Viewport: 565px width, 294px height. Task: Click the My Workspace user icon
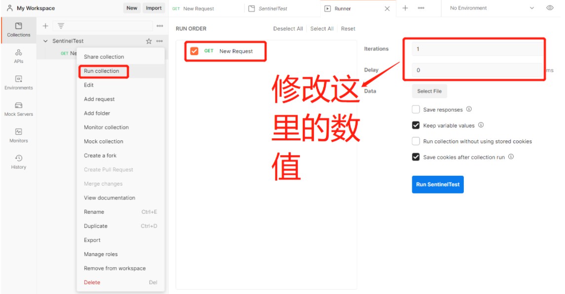(x=10, y=8)
